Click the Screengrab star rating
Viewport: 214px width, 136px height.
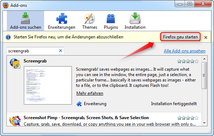click(188, 61)
